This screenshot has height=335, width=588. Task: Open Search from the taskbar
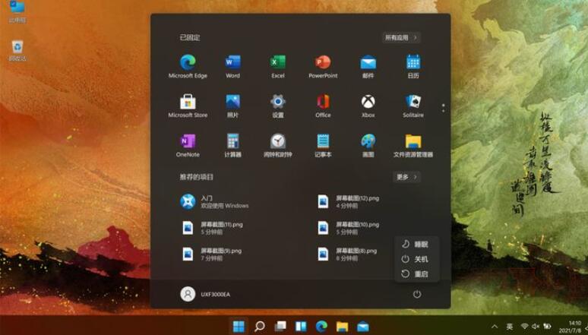[x=260, y=327]
